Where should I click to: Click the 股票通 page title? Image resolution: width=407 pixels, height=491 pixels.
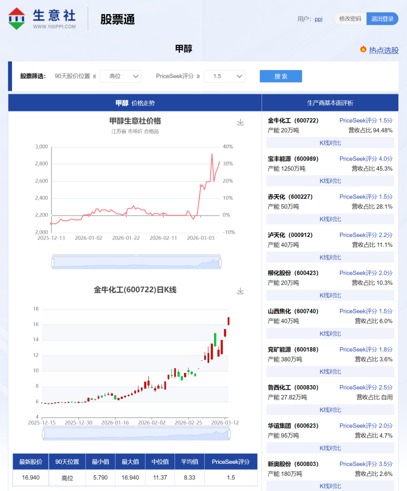118,19
